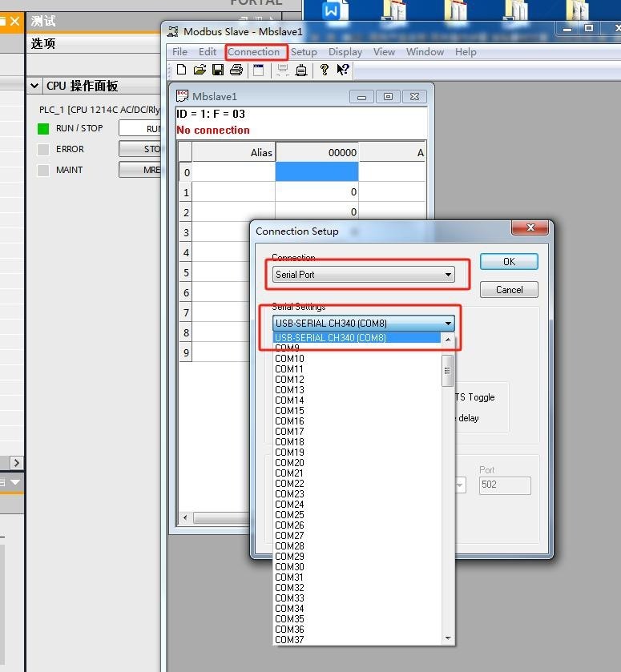Cancel the Connection Setup dialog

(x=509, y=290)
